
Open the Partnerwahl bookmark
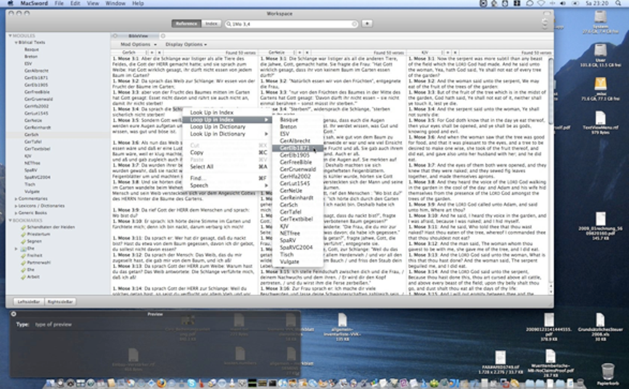pyautogui.click(x=39, y=263)
